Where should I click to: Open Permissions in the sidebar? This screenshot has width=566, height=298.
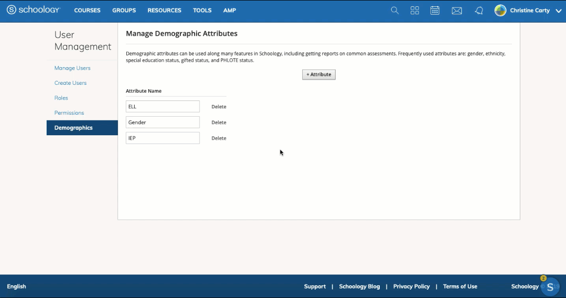point(69,113)
